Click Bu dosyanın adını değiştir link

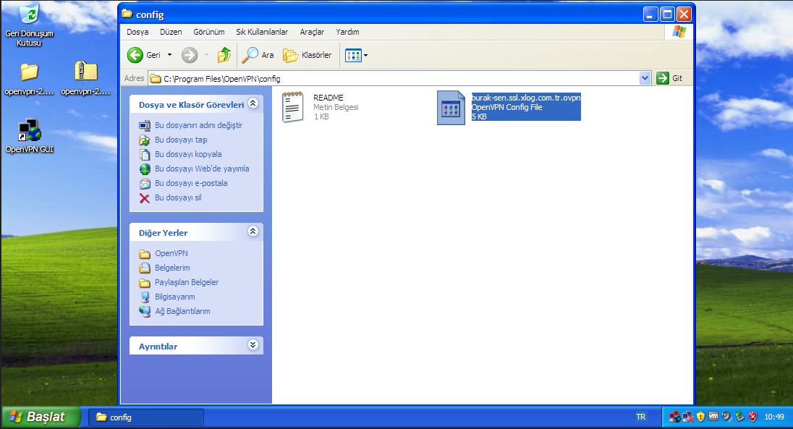click(x=199, y=125)
